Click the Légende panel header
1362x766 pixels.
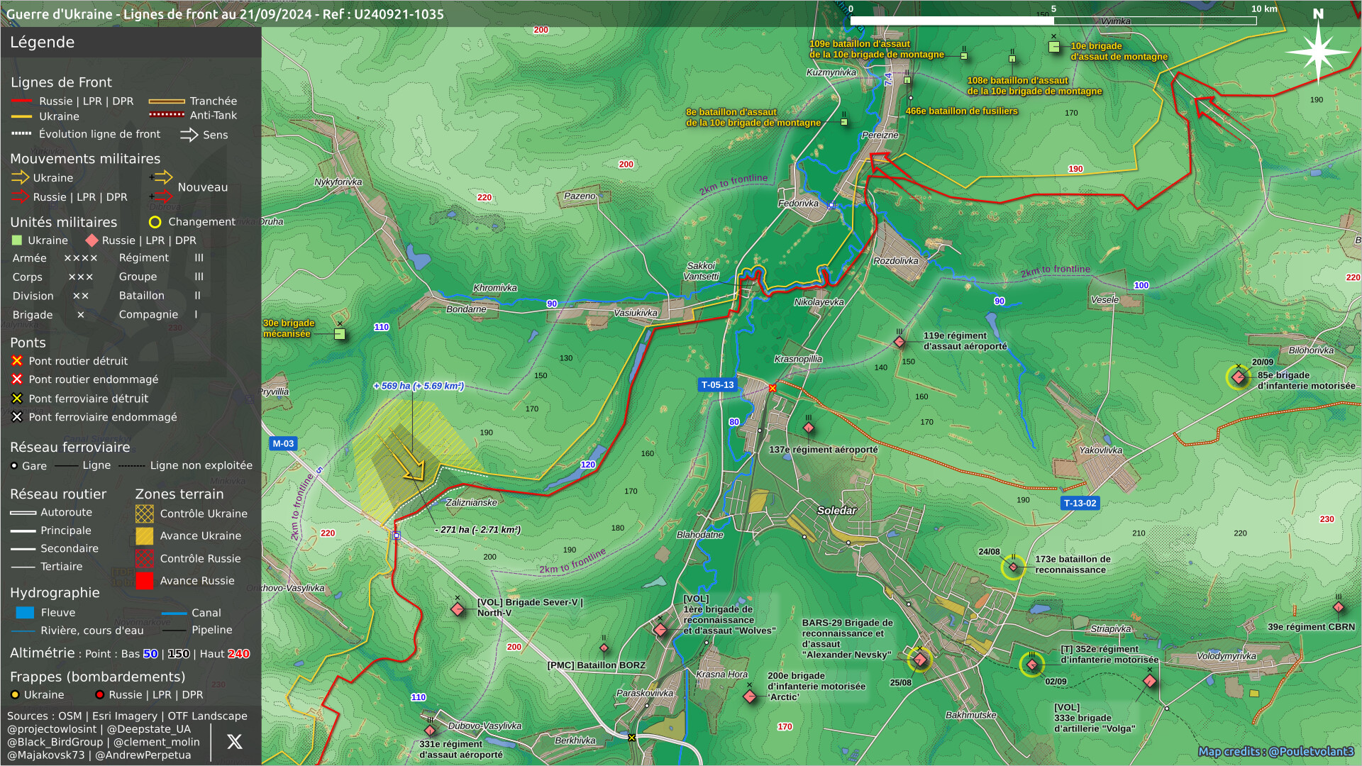point(43,43)
